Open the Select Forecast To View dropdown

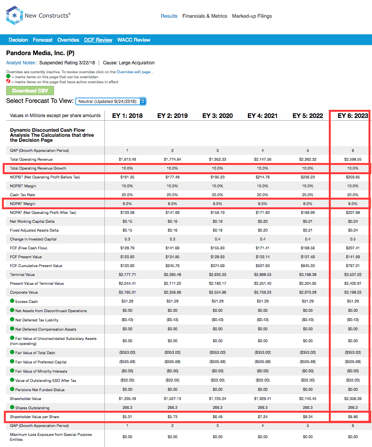[111, 101]
